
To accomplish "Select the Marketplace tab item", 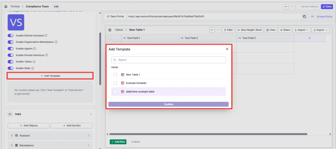I will 50,145.
